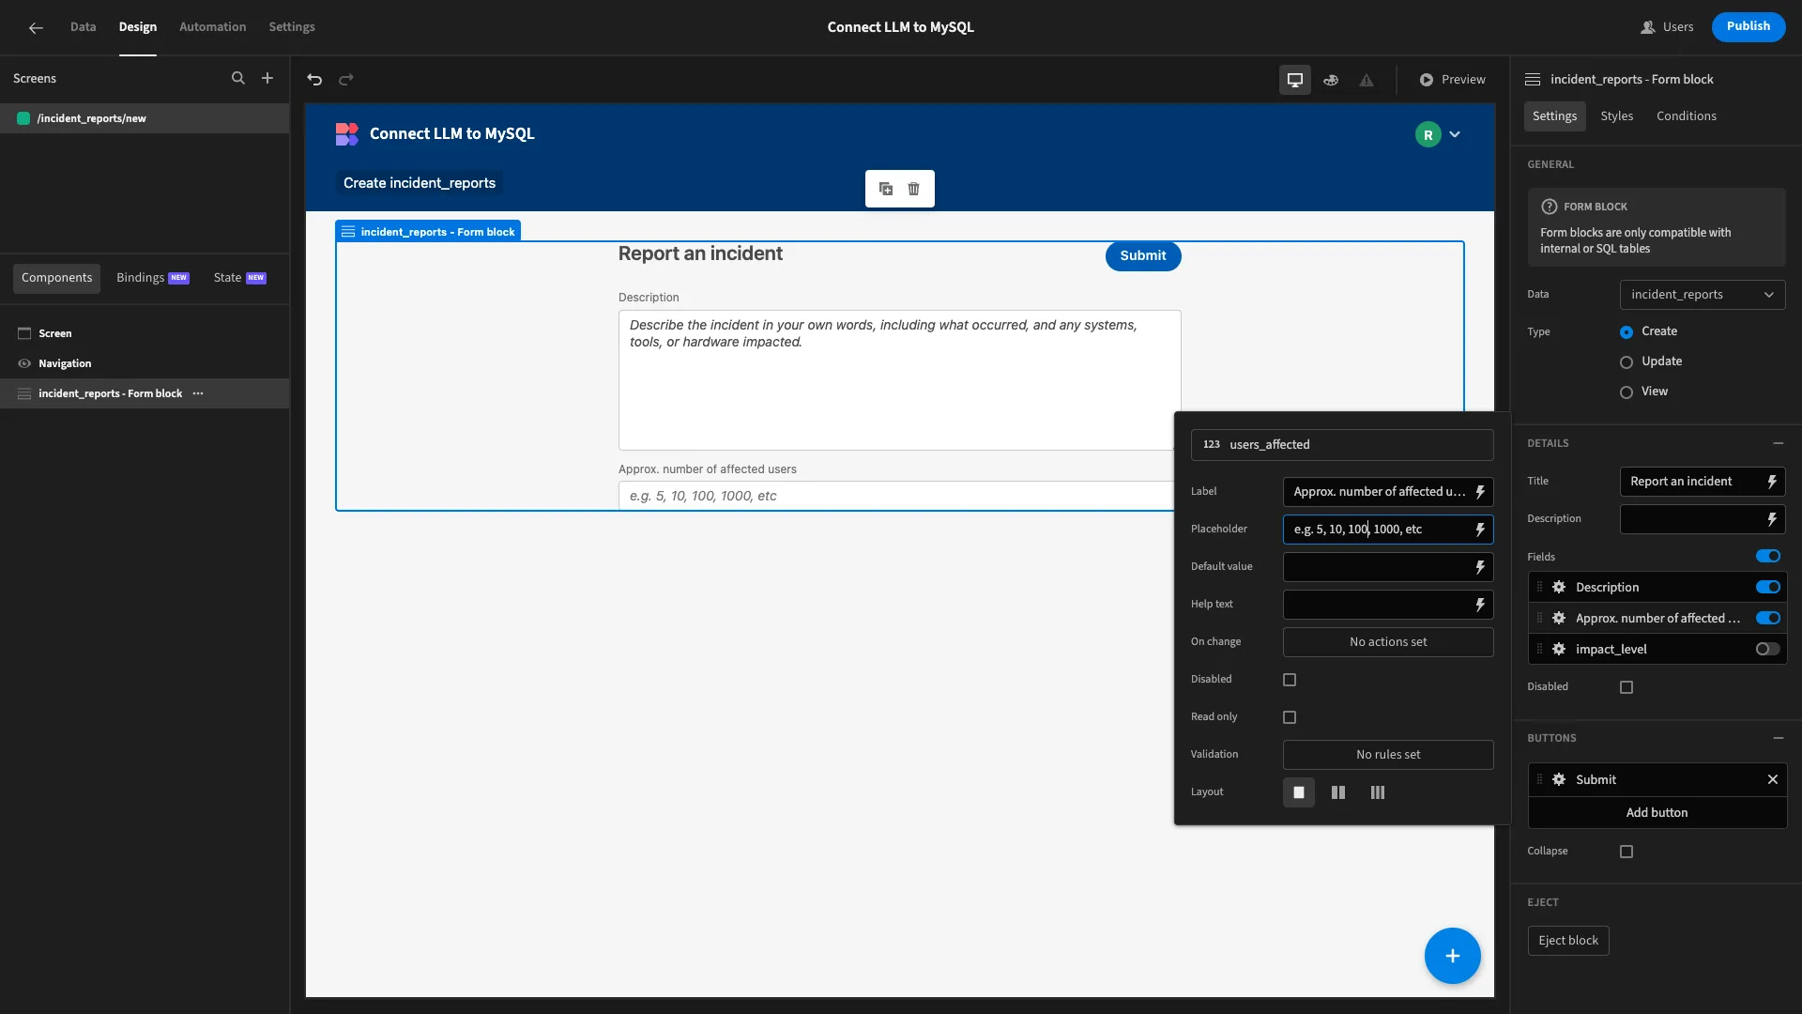The width and height of the screenshot is (1802, 1014).
Task: Check the Read only checkbox
Action: [x=1290, y=717]
